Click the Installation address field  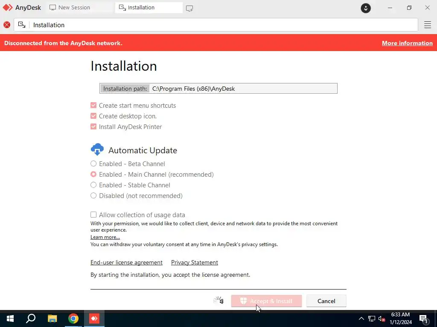pyautogui.click(x=216, y=25)
